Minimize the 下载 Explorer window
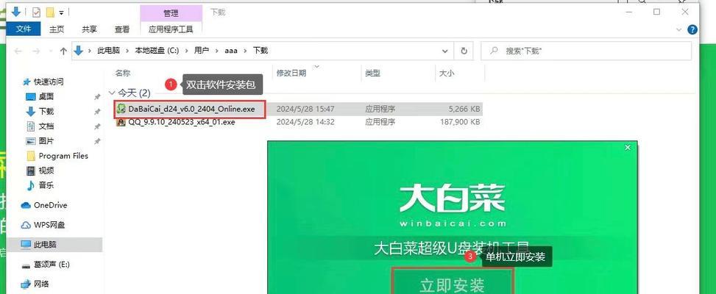The image size is (716, 294). [628, 12]
